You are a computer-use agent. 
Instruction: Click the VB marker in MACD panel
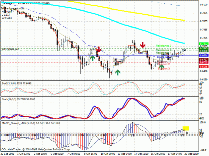click(x=20, y=135)
